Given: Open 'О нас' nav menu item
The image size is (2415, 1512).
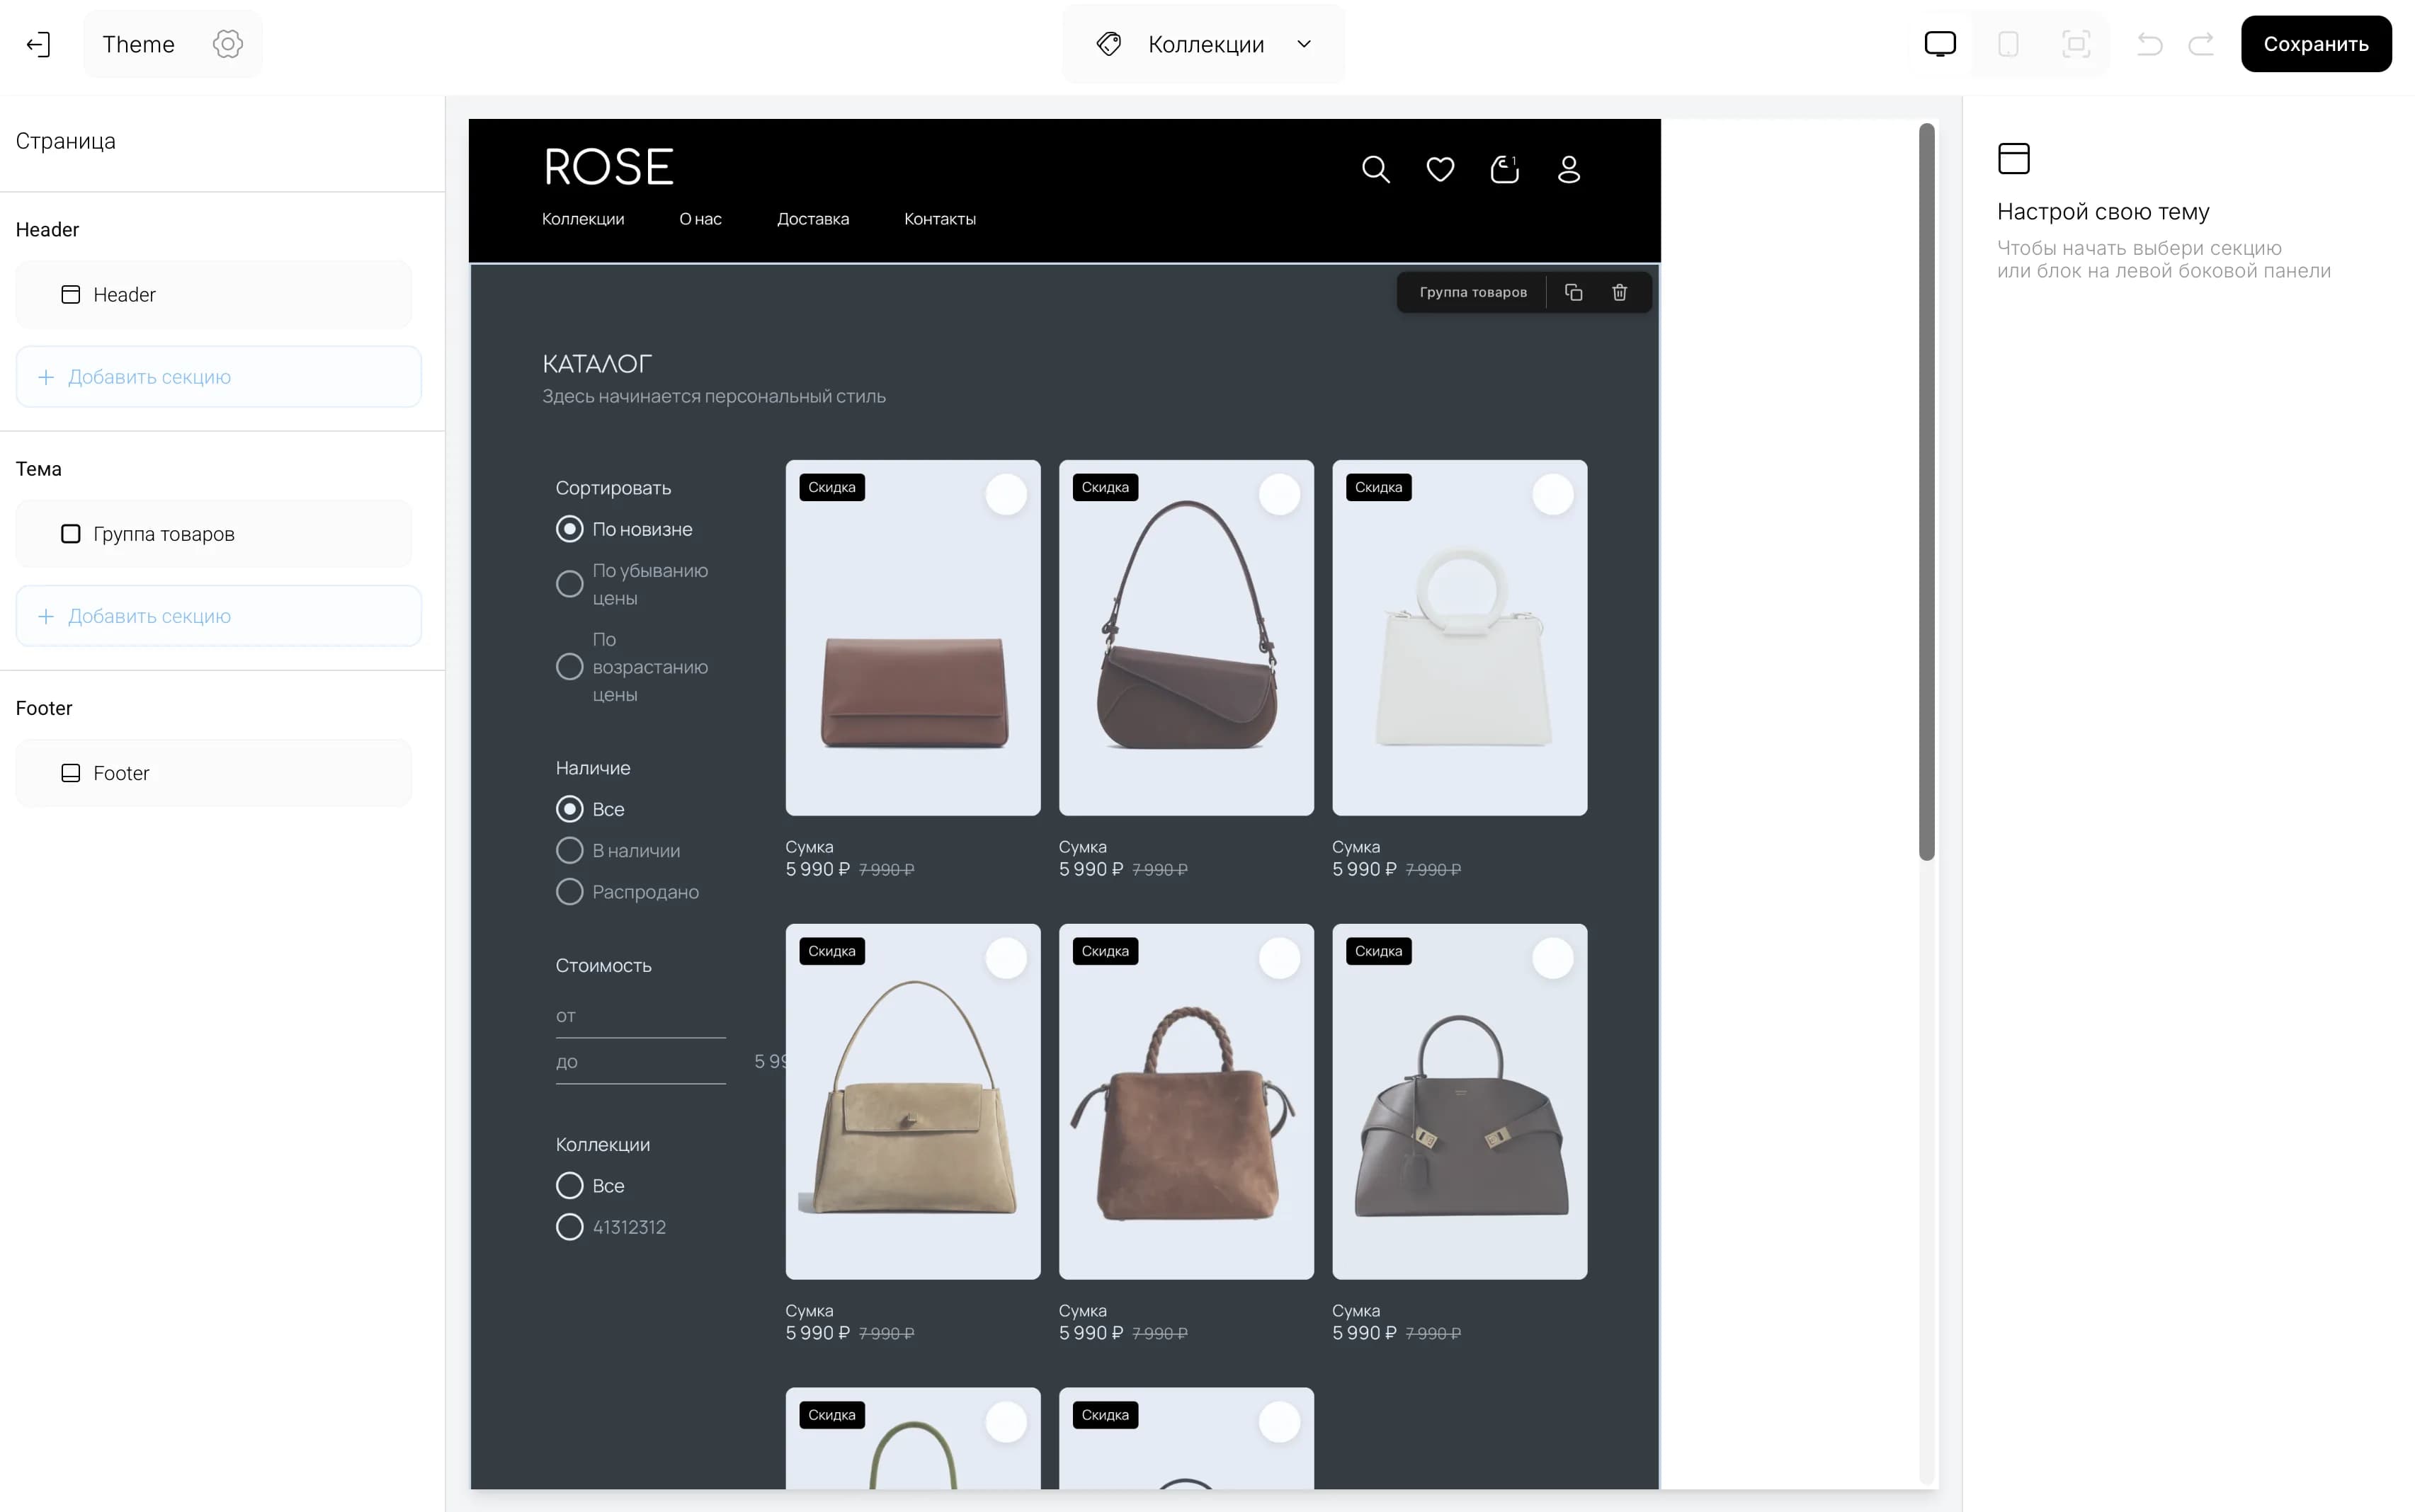Looking at the screenshot, I should click(700, 219).
